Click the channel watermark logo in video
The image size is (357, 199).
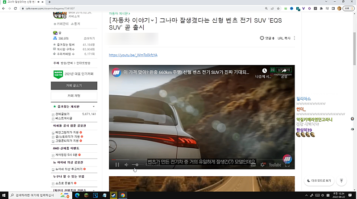(x=287, y=159)
